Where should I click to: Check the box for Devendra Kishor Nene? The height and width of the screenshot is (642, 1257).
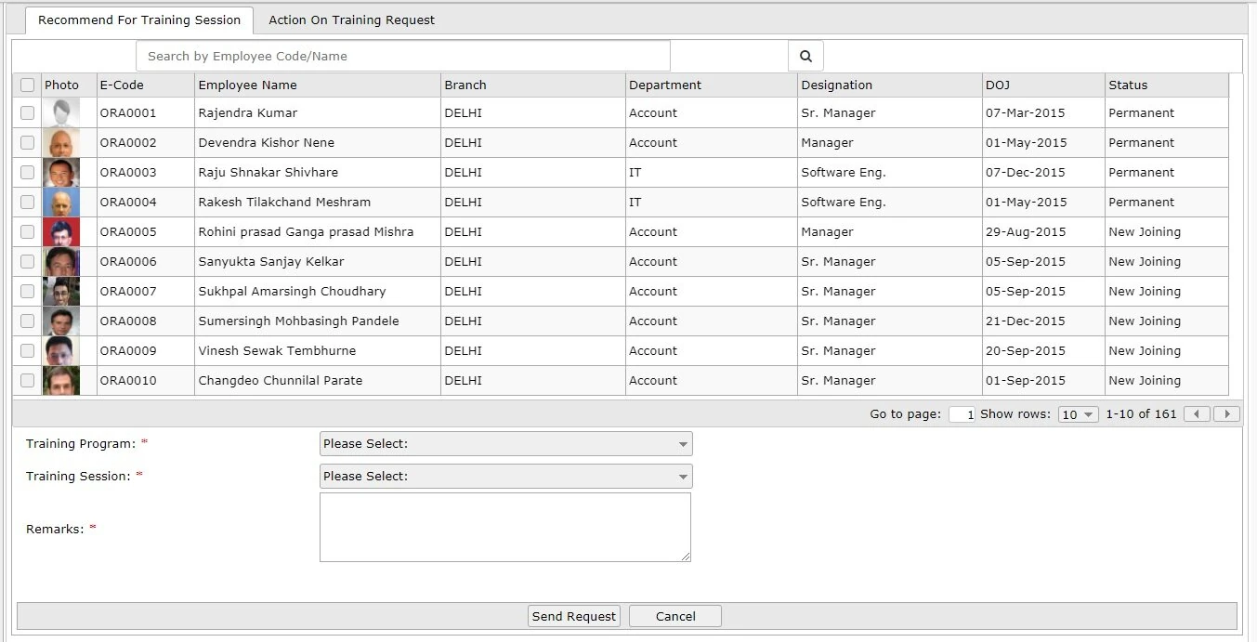(27, 142)
